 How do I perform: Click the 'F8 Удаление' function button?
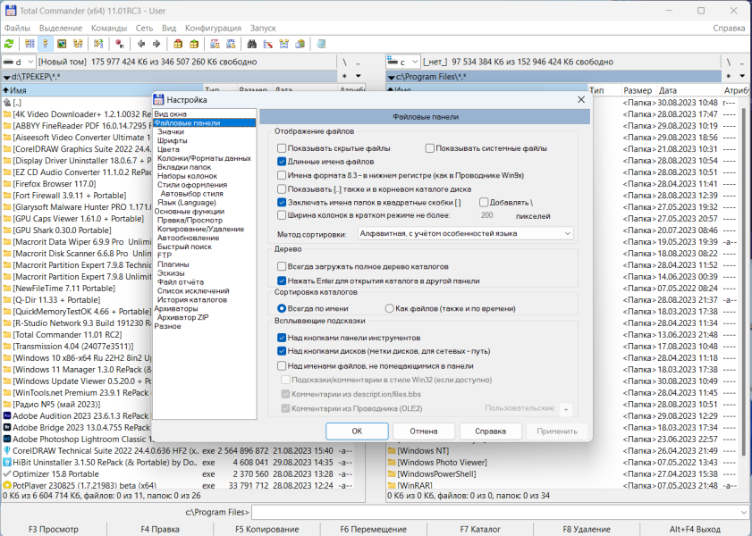(587, 529)
